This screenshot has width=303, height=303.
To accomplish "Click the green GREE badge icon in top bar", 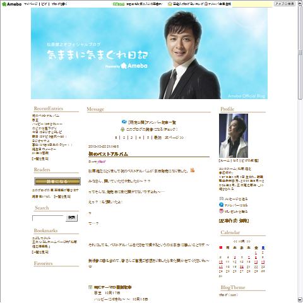I will [x=119, y=4].
